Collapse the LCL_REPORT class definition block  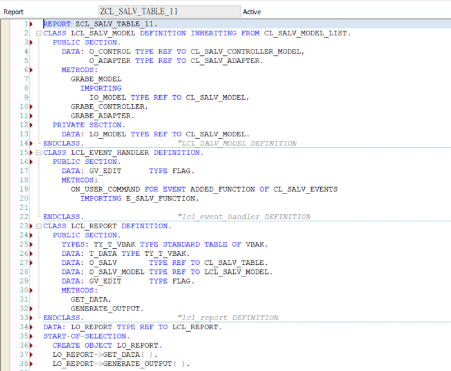(39, 226)
